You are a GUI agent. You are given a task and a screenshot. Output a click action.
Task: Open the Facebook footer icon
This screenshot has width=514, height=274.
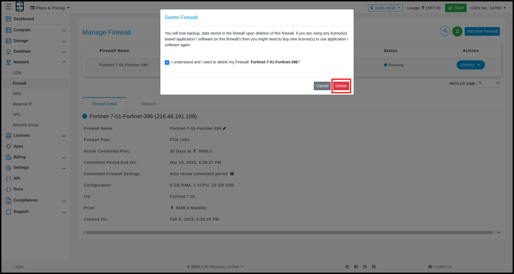coord(356,267)
